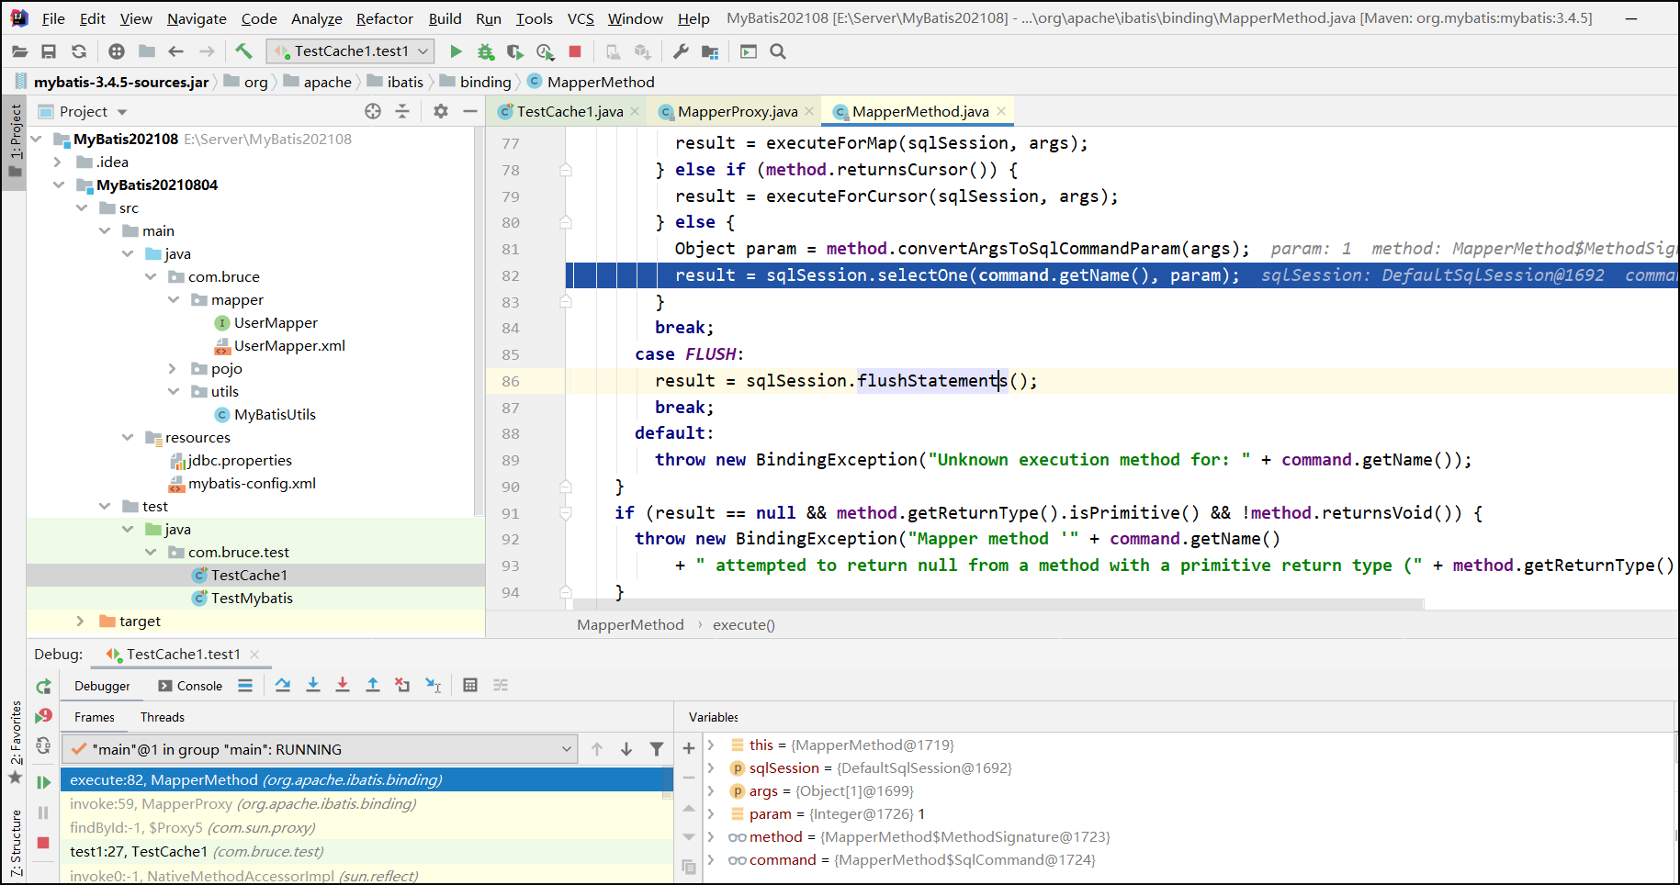Stop the process with the red square in the top toolbar

click(x=575, y=51)
